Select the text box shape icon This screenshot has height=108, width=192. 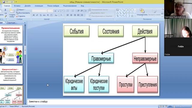click(x=117, y=10)
